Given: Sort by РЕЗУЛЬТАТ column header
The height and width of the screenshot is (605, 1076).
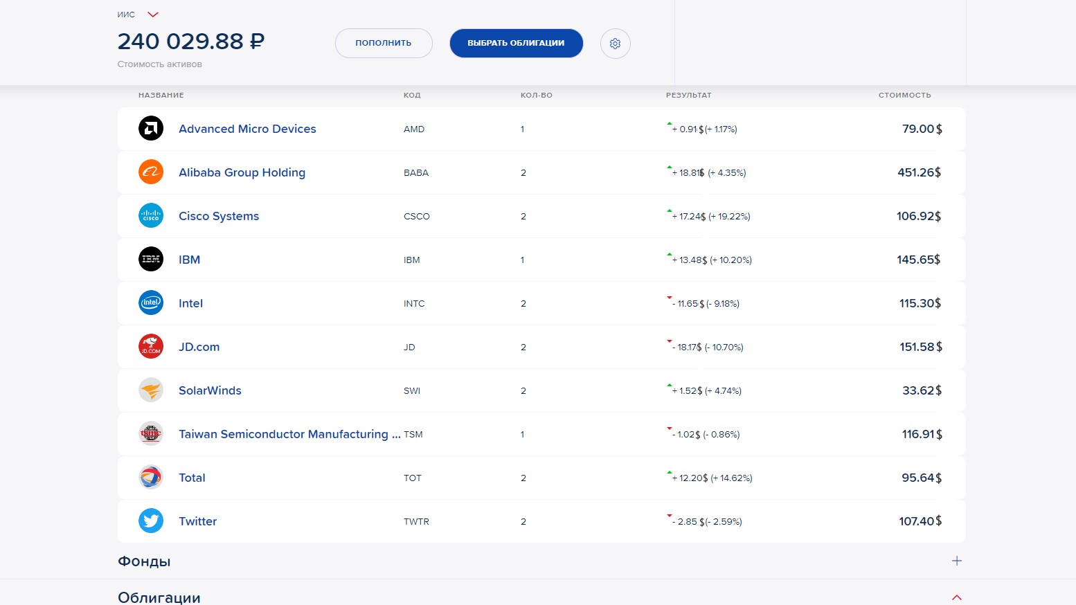Looking at the screenshot, I should click(x=688, y=96).
